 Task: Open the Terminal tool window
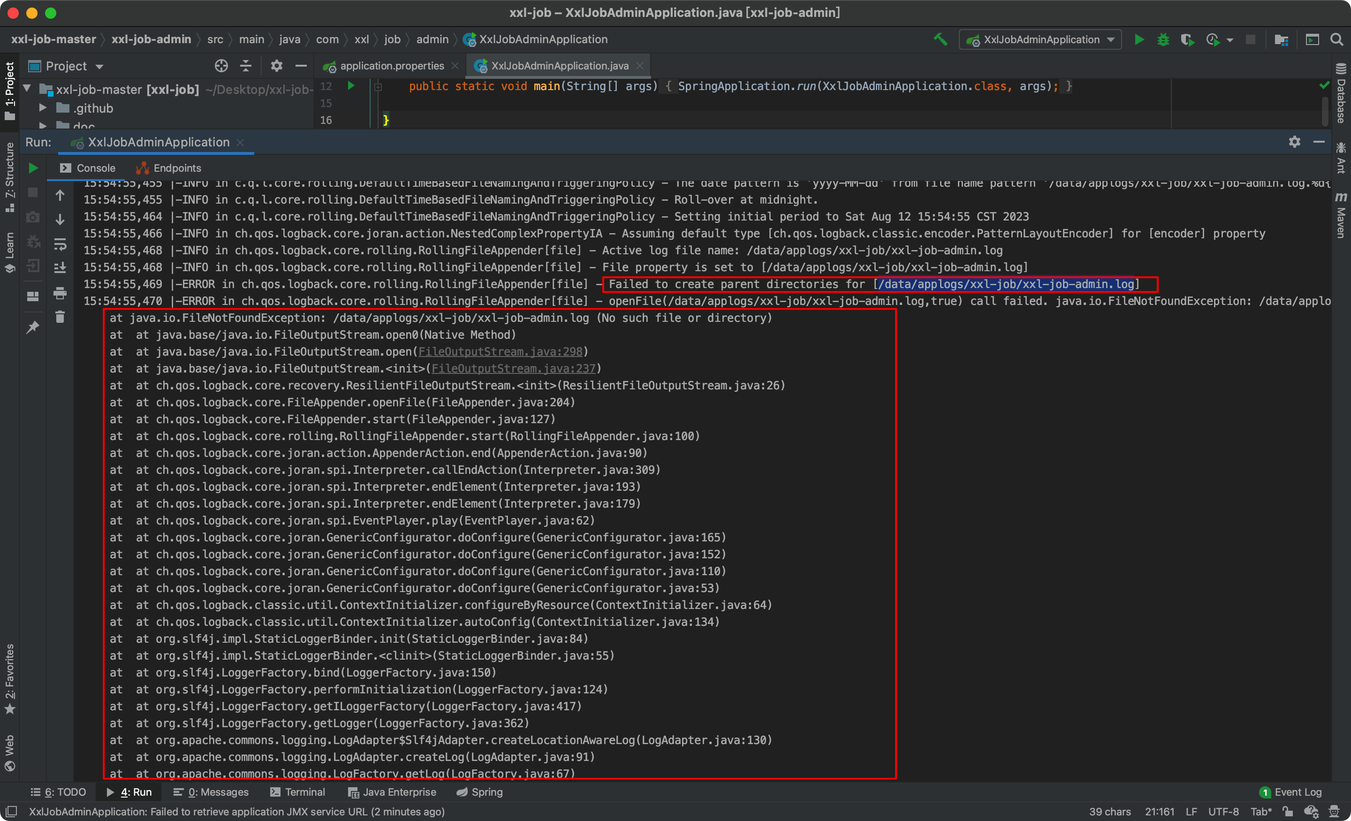click(298, 792)
